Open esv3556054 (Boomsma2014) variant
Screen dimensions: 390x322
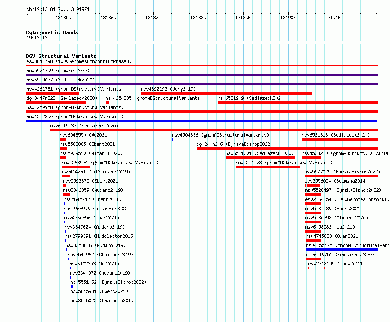coord(336,181)
